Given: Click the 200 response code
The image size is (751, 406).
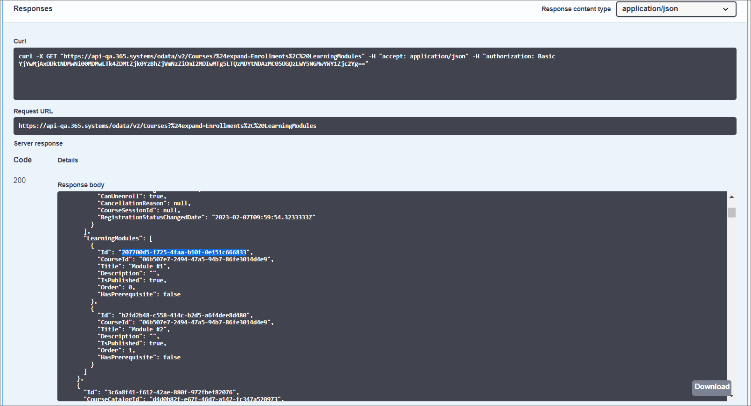Looking at the screenshot, I should tap(20, 180).
